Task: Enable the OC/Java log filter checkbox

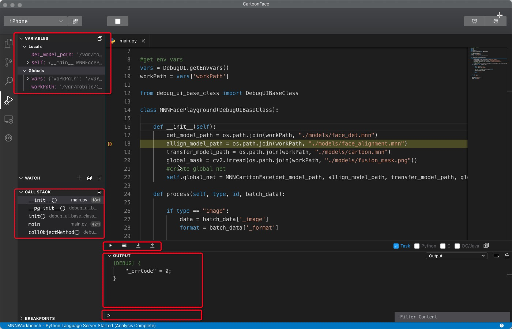Action: [457, 246]
